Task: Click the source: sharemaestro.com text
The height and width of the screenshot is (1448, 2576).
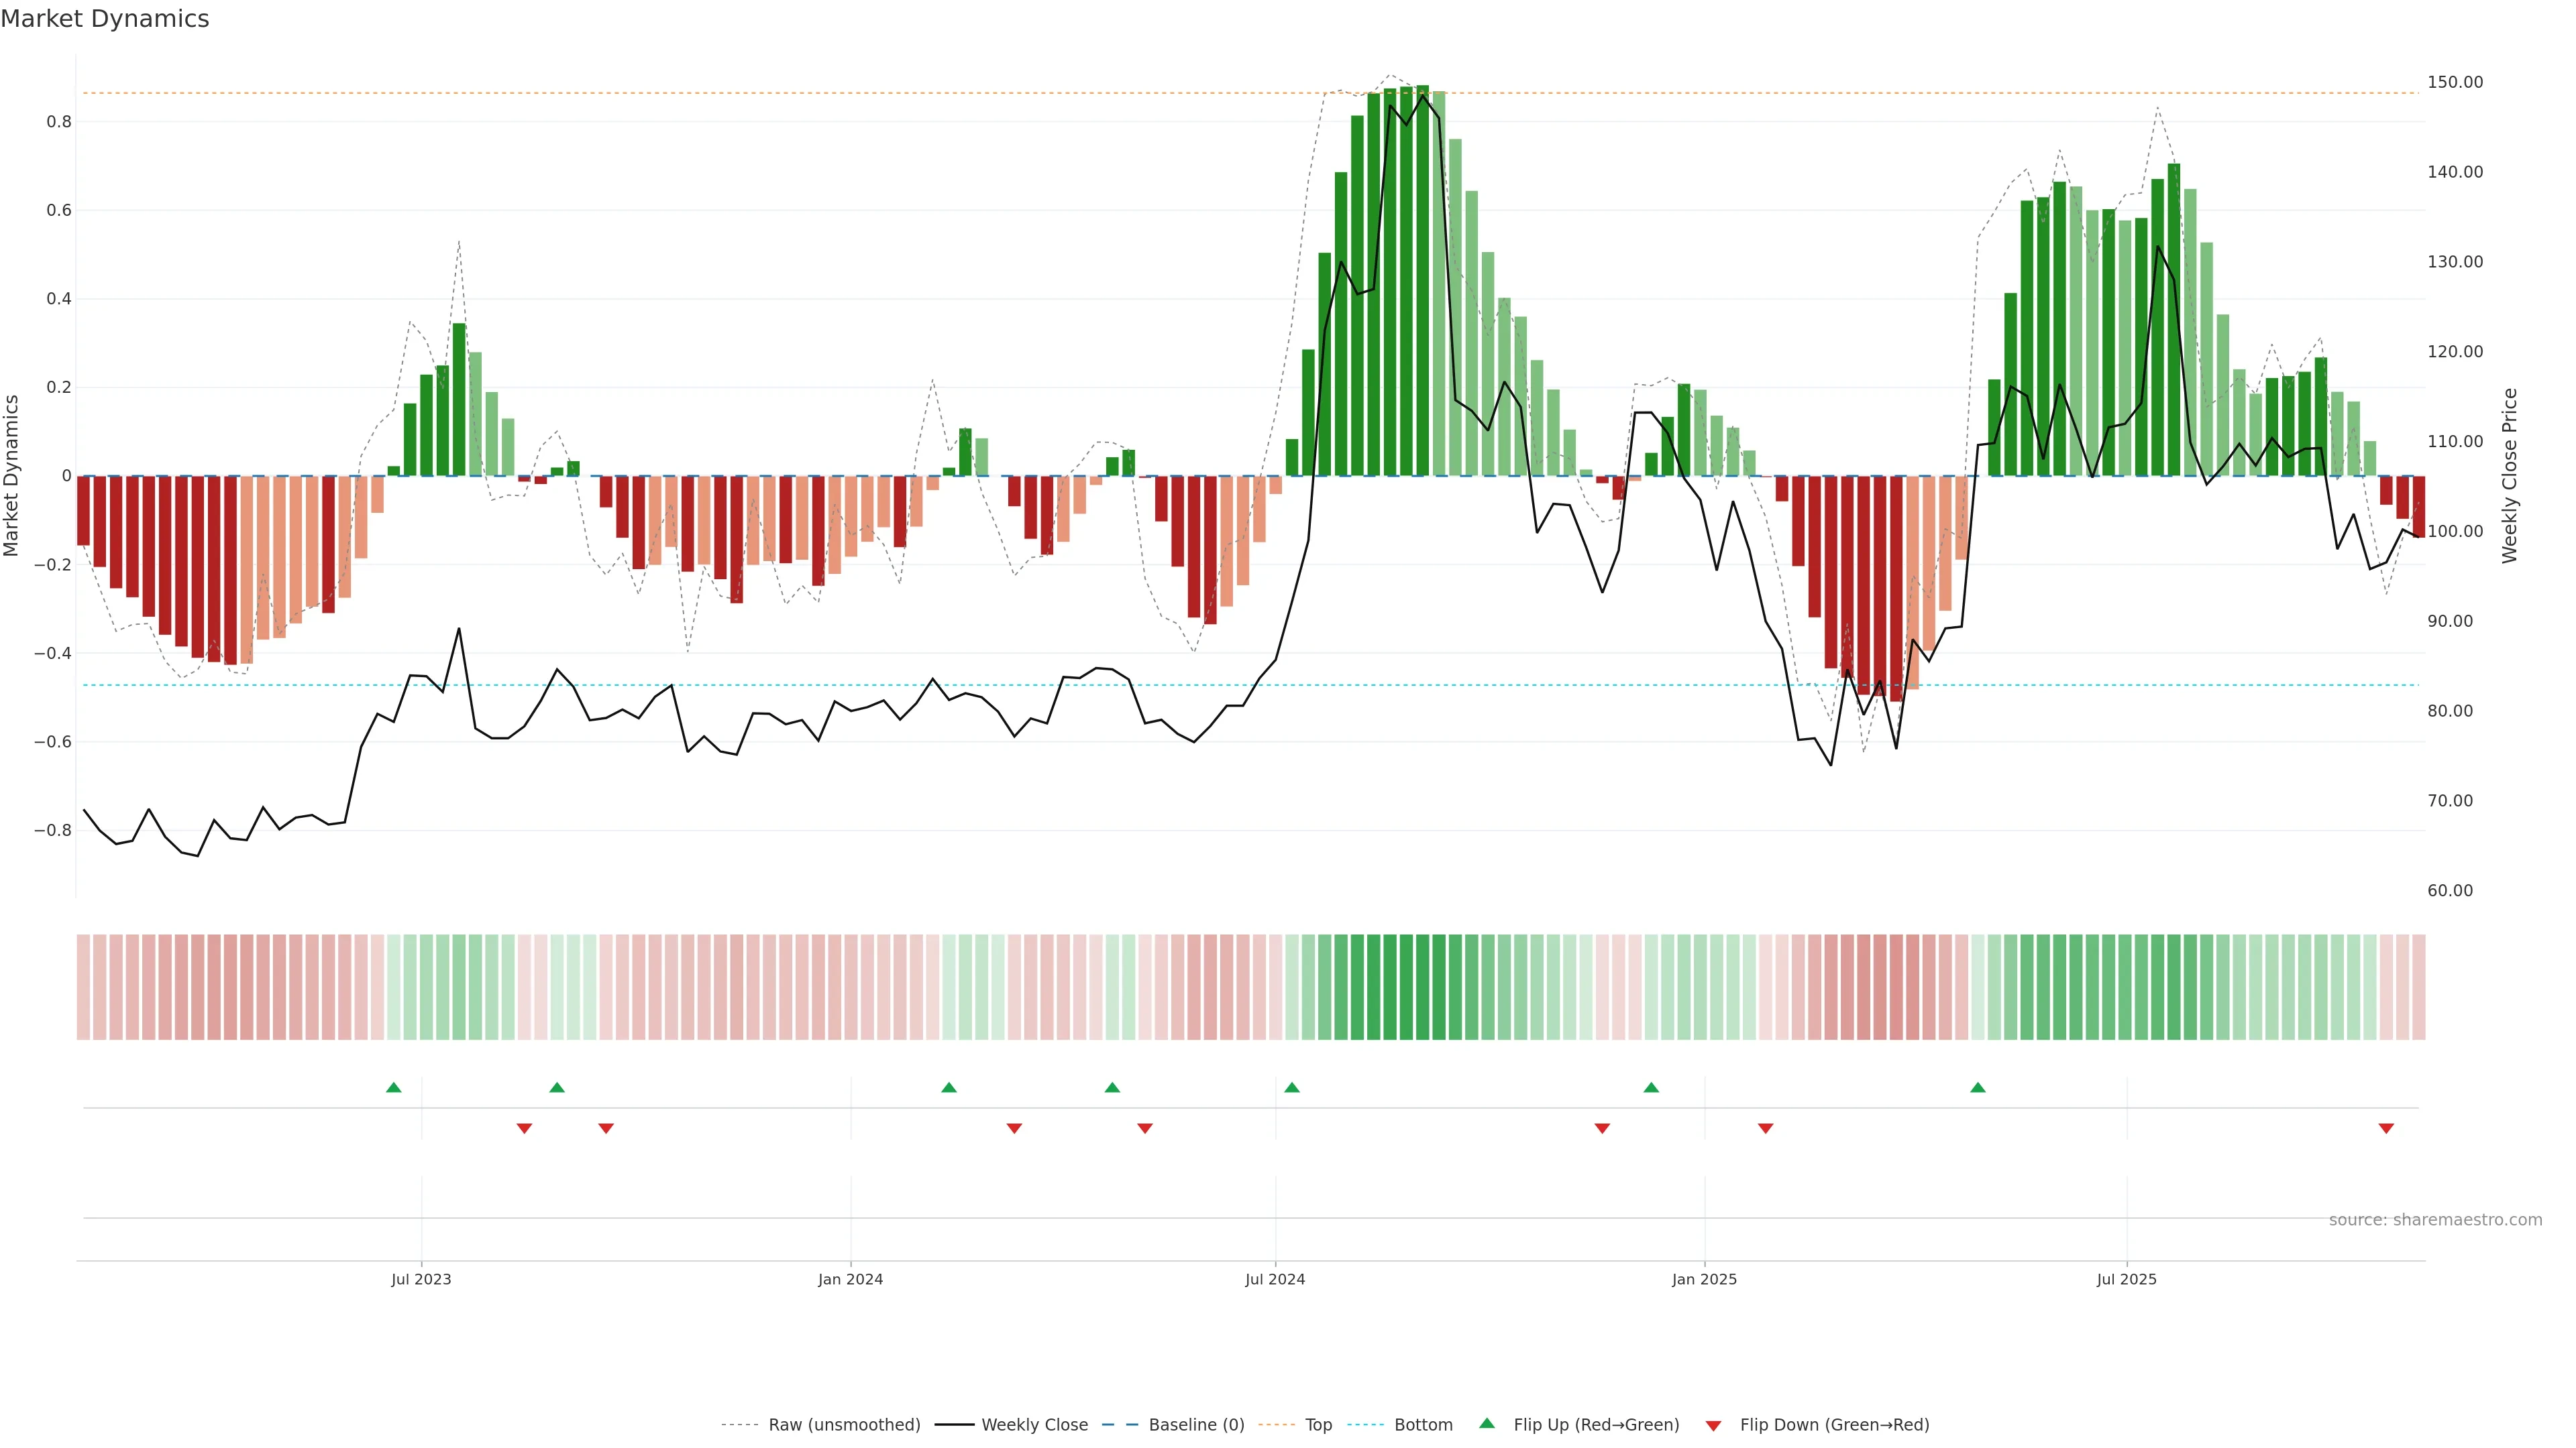Action: pyautogui.click(x=2435, y=1219)
